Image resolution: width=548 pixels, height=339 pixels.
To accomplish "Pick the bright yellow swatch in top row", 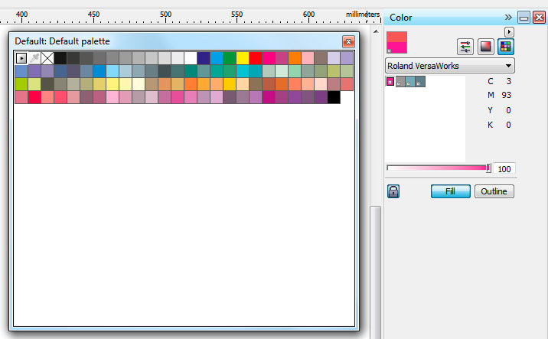I will pos(243,58).
